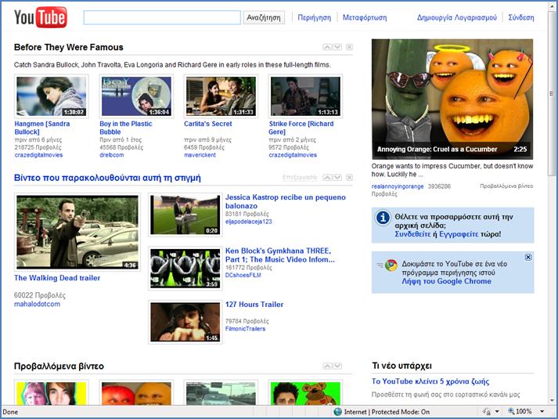This screenshot has width=558, height=419.
Task: Open the drelbcom channel link
Action: pyautogui.click(x=112, y=155)
